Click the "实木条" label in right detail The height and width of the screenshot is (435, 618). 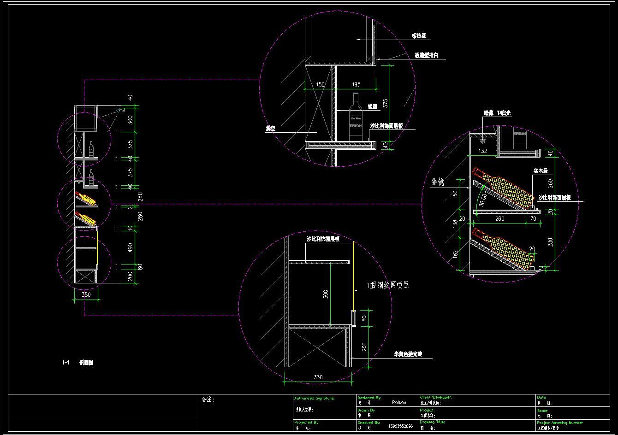540,170
